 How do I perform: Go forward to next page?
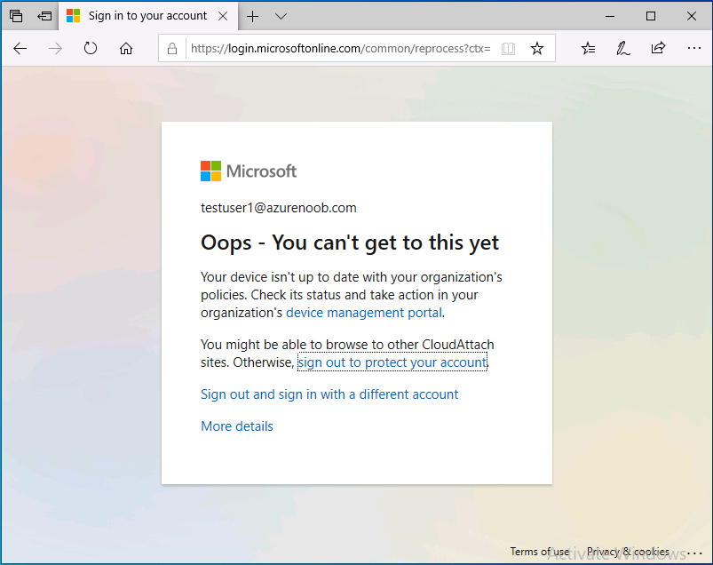coord(55,48)
